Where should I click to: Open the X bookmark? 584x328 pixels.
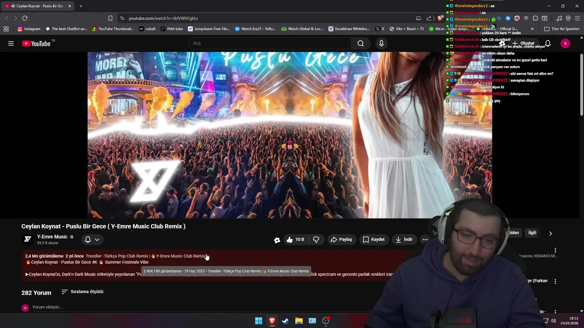coord(380,29)
